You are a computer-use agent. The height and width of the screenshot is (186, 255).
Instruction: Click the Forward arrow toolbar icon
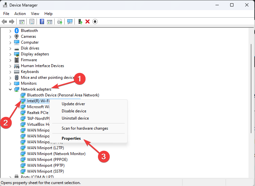[x=12, y=21]
